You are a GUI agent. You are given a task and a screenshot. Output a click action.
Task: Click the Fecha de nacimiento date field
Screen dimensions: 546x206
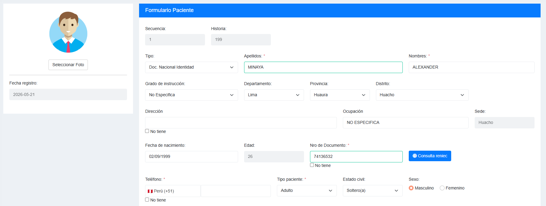(x=191, y=157)
